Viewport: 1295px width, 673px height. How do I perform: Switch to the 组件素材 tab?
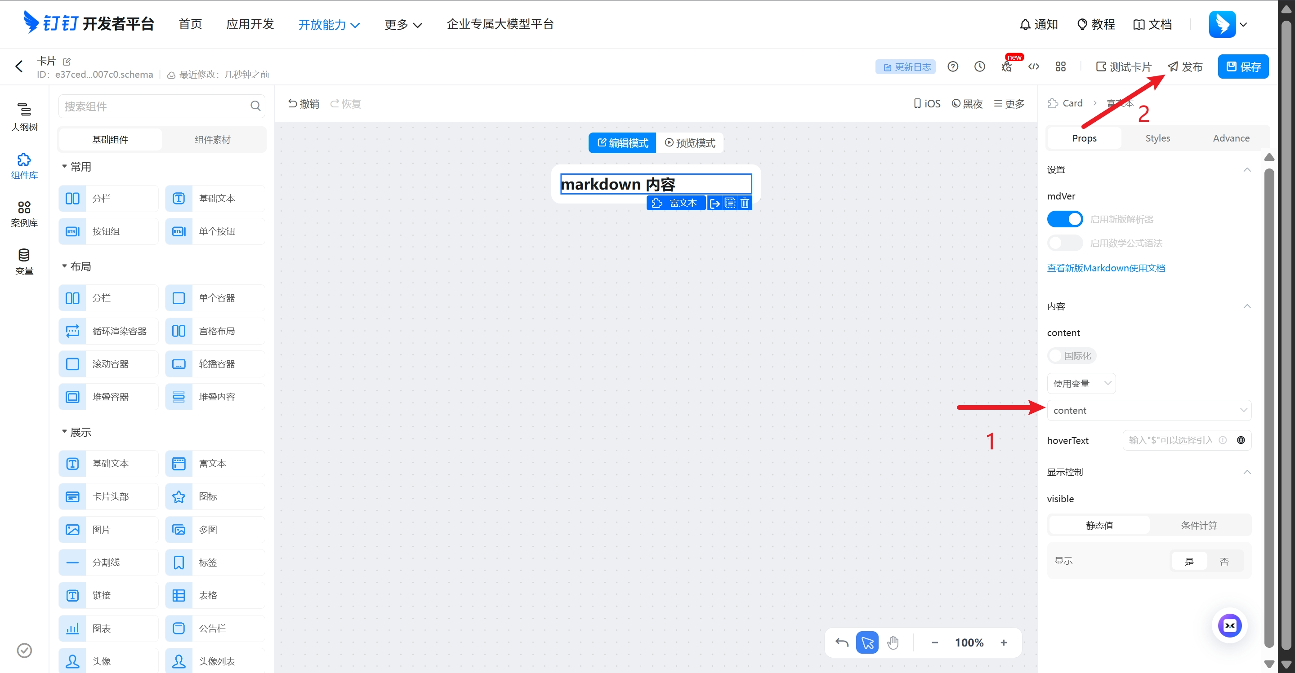[213, 140]
